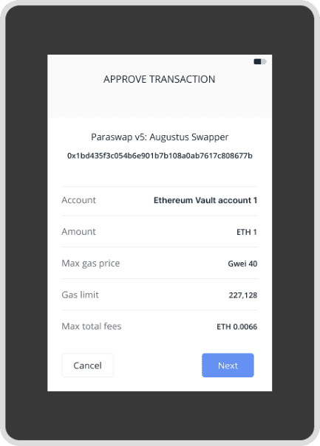Screen dimensions: 320x446
Task: Click the grey header area below the title
Action: 160,103
